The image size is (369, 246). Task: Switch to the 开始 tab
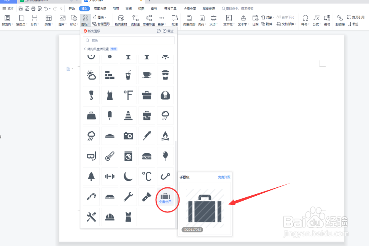(x=72, y=9)
